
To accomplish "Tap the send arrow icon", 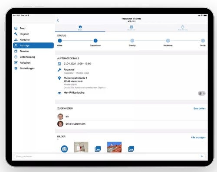I will tap(202, 156).
